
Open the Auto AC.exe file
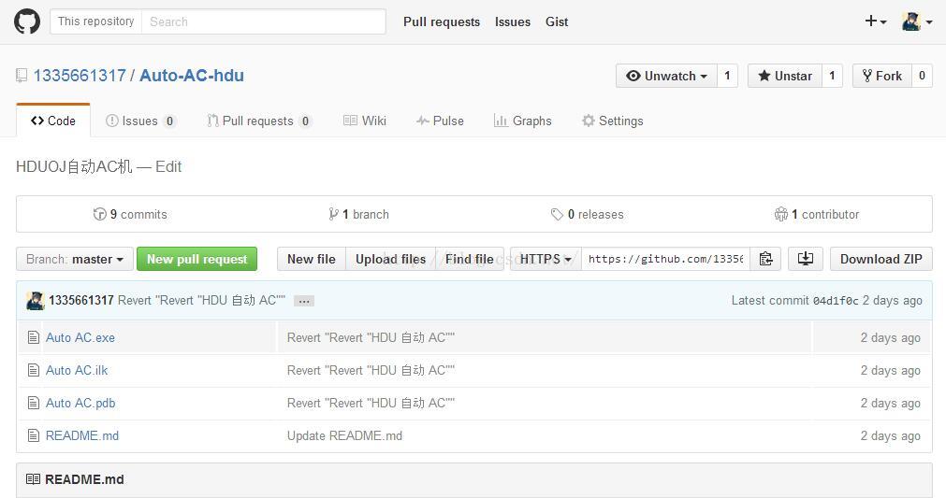[x=80, y=338]
